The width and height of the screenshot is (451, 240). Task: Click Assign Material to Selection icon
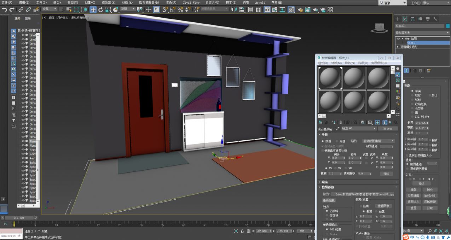(x=334, y=122)
